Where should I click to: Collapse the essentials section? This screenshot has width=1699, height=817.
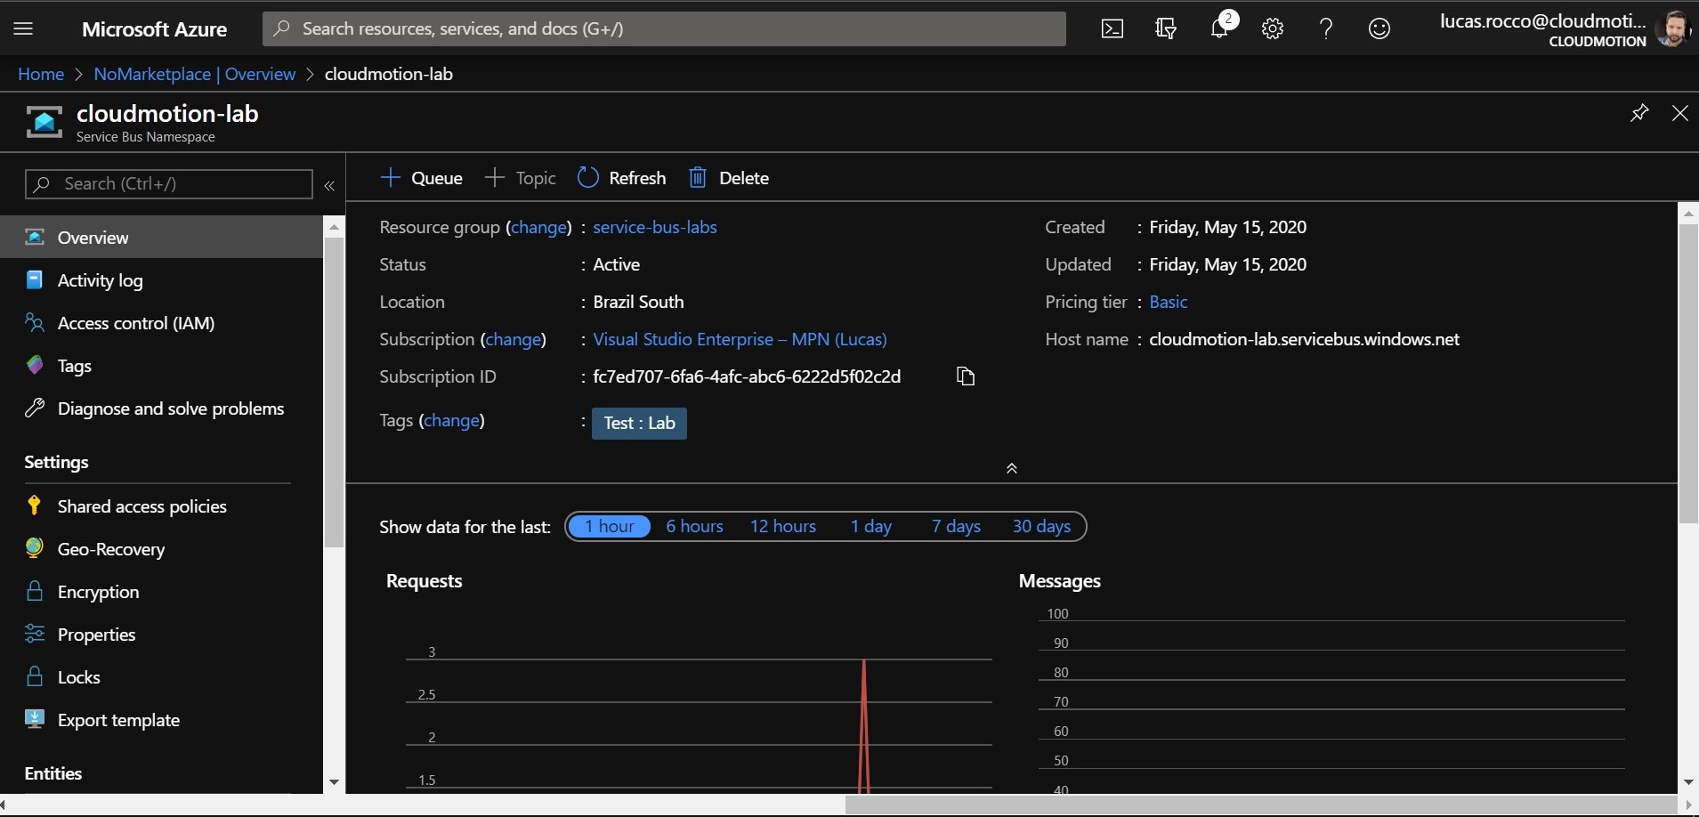[1011, 468]
